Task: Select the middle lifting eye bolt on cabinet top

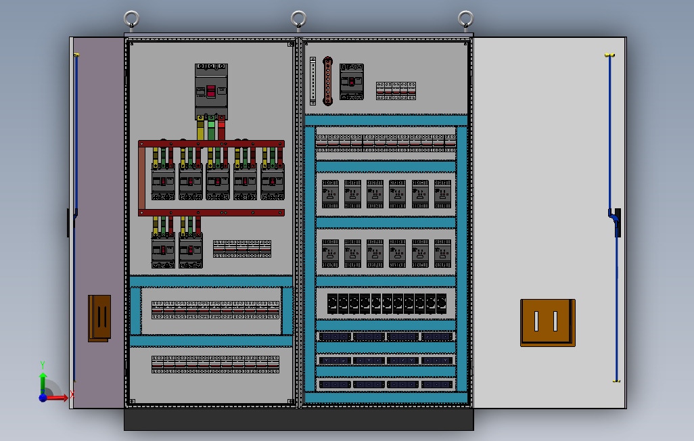Action: [x=298, y=20]
